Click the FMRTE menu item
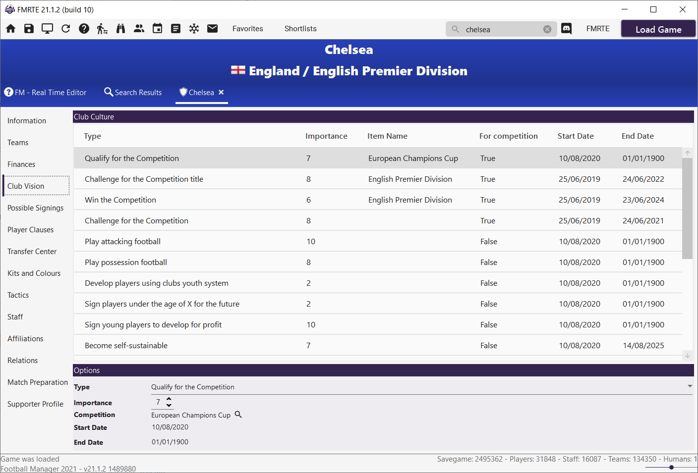698x473 pixels. coord(598,29)
